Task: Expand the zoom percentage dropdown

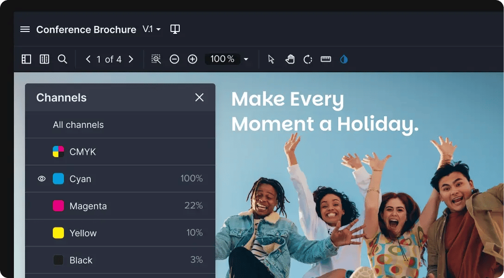Action: pyautogui.click(x=246, y=59)
